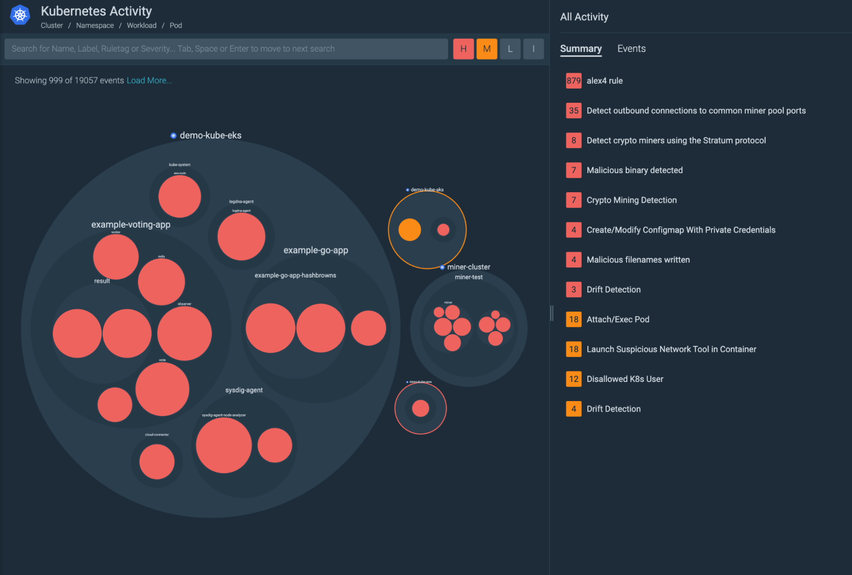Click the blue cluster icon beside demo-kube-eks
The height and width of the screenshot is (575, 852).
(173, 135)
